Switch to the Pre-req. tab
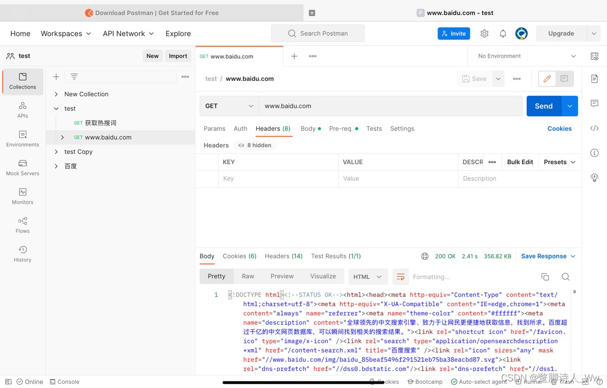This screenshot has height=388, width=607. click(x=344, y=129)
